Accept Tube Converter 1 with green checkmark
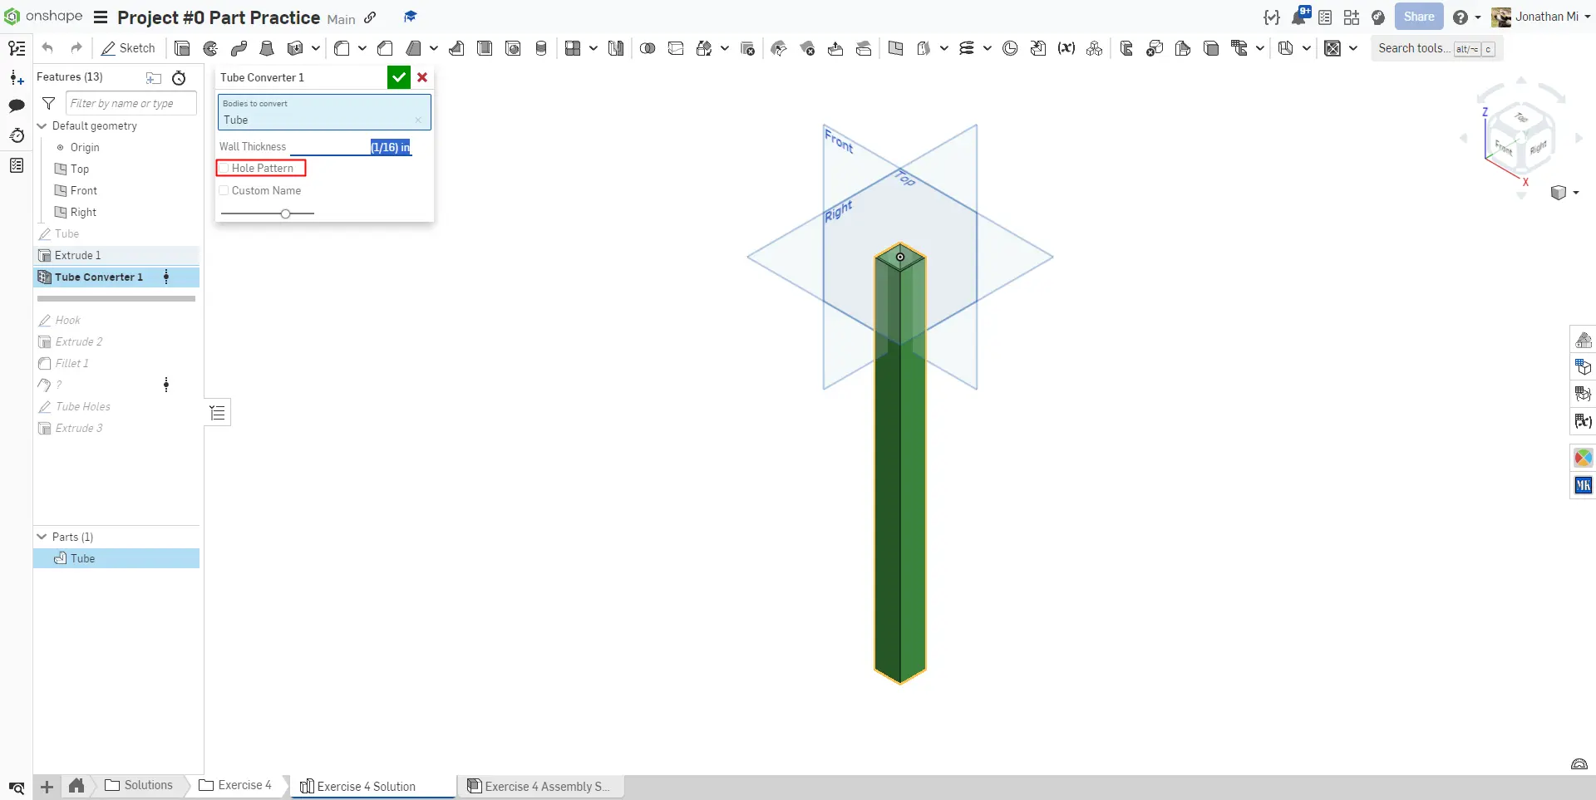The image size is (1596, 800). [x=399, y=77]
